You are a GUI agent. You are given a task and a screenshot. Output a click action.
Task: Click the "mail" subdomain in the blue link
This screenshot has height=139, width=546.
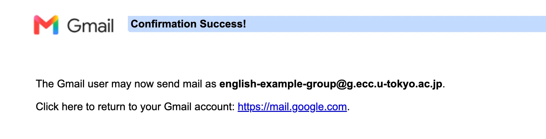point(279,107)
